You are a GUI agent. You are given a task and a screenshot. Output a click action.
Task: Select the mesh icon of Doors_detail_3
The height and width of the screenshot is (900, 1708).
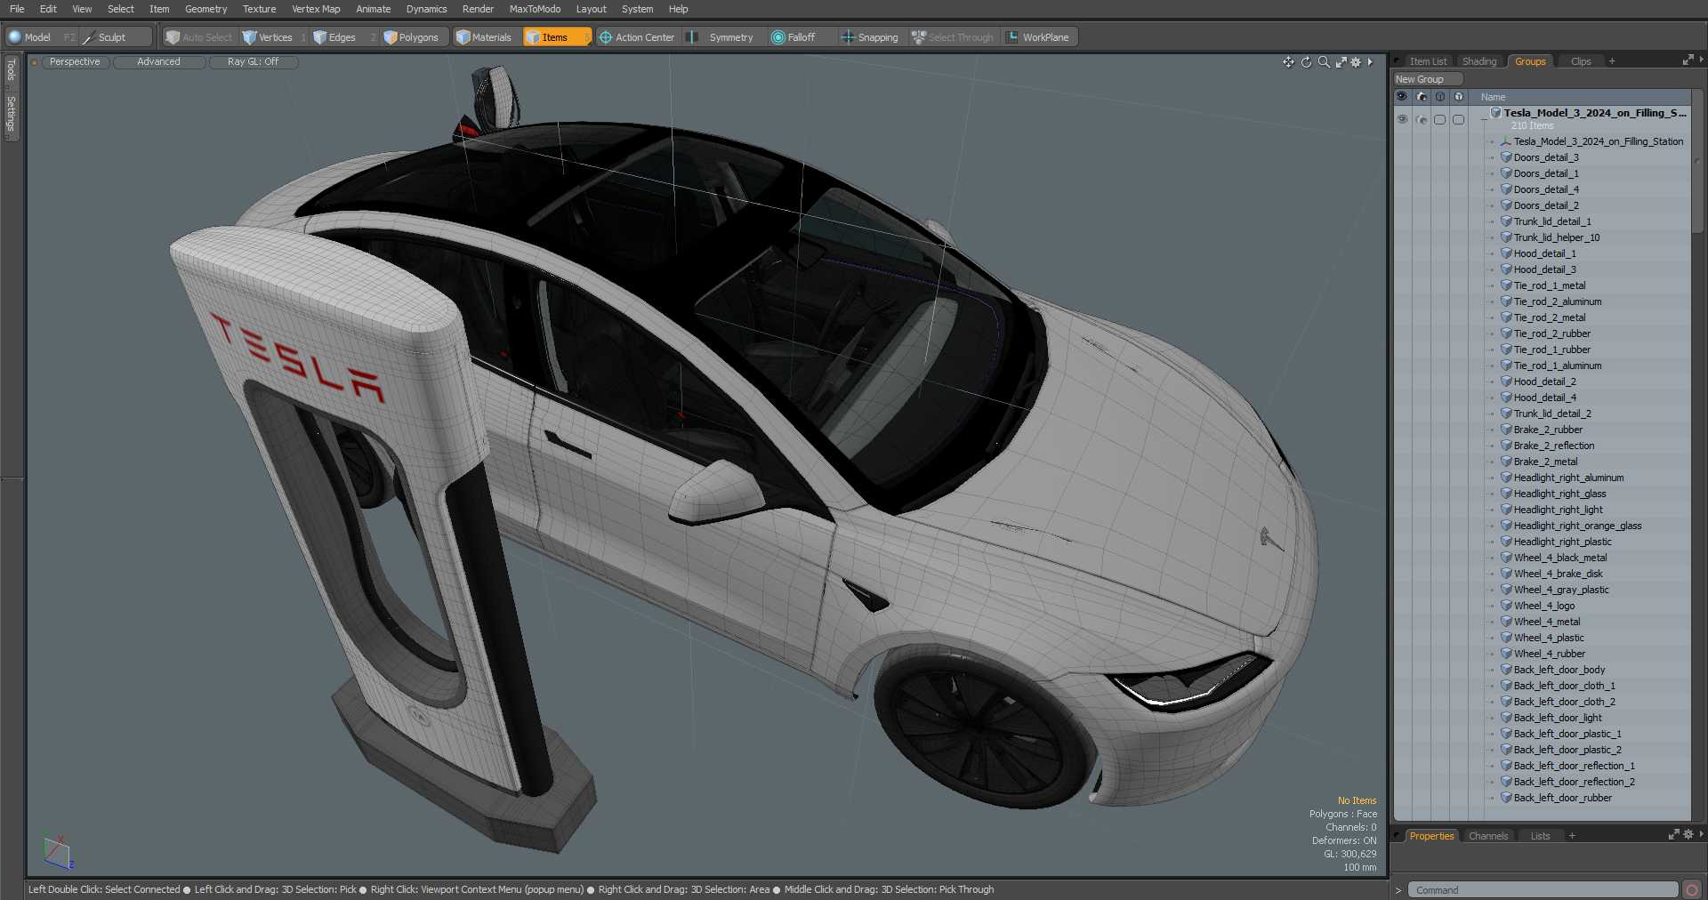[x=1506, y=157]
